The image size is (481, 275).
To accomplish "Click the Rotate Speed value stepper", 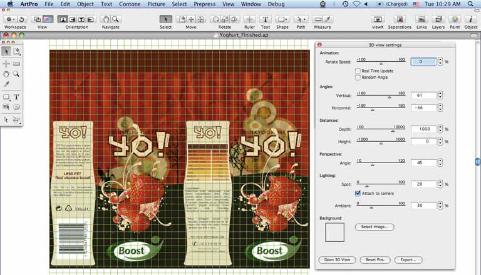I will (440, 61).
